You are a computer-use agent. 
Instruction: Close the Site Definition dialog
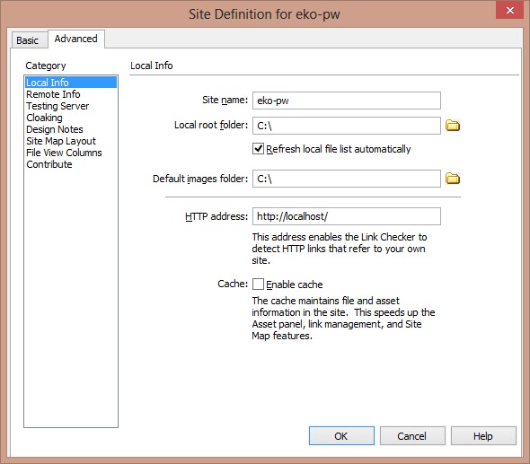(509, 10)
